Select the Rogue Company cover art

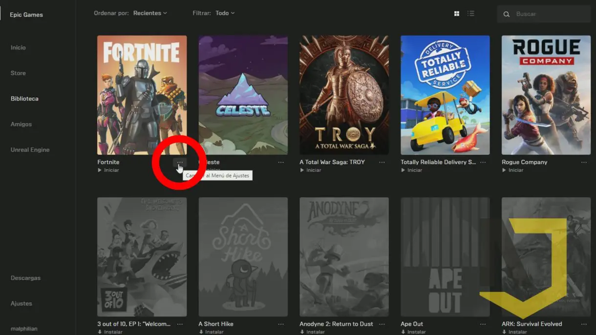click(x=546, y=95)
